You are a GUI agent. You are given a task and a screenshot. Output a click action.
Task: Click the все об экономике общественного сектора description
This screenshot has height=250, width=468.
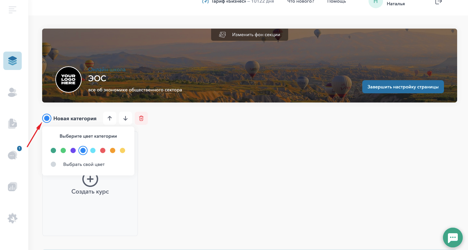pos(135,90)
